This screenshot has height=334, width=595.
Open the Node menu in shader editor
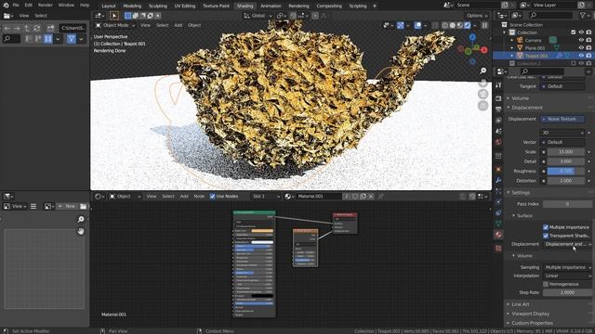[199, 196]
